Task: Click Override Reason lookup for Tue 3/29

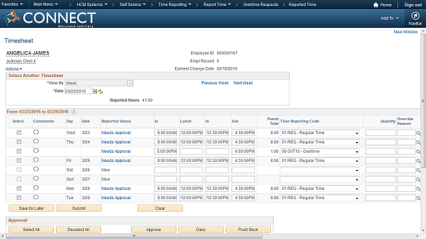Action: (418, 198)
